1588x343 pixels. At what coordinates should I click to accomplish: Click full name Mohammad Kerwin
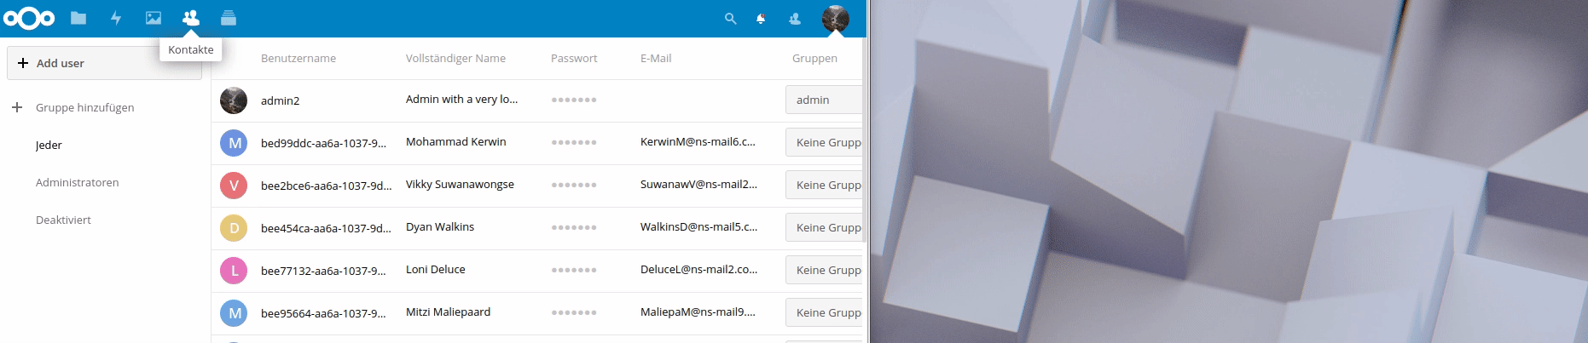[455, 141]
